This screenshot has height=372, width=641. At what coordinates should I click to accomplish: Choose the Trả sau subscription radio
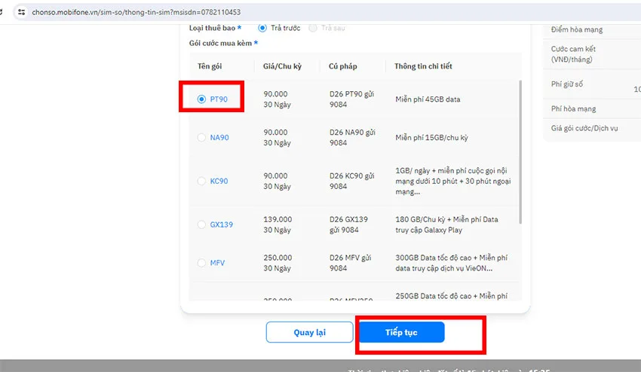[x=313, y=28]
